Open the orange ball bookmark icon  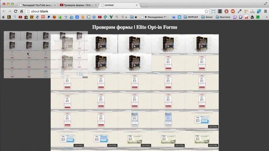point(54,17)
